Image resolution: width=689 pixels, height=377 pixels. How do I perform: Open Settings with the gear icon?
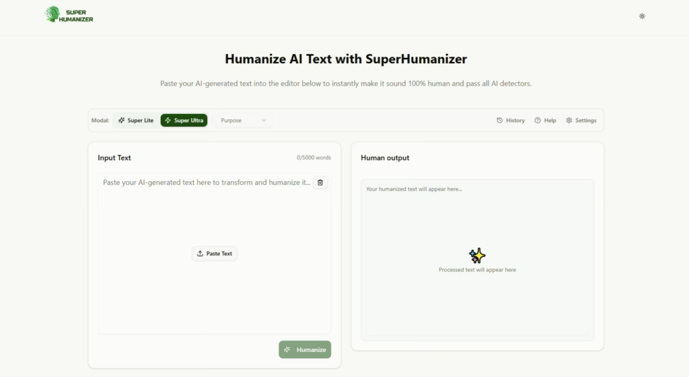[x=581, y=121]
